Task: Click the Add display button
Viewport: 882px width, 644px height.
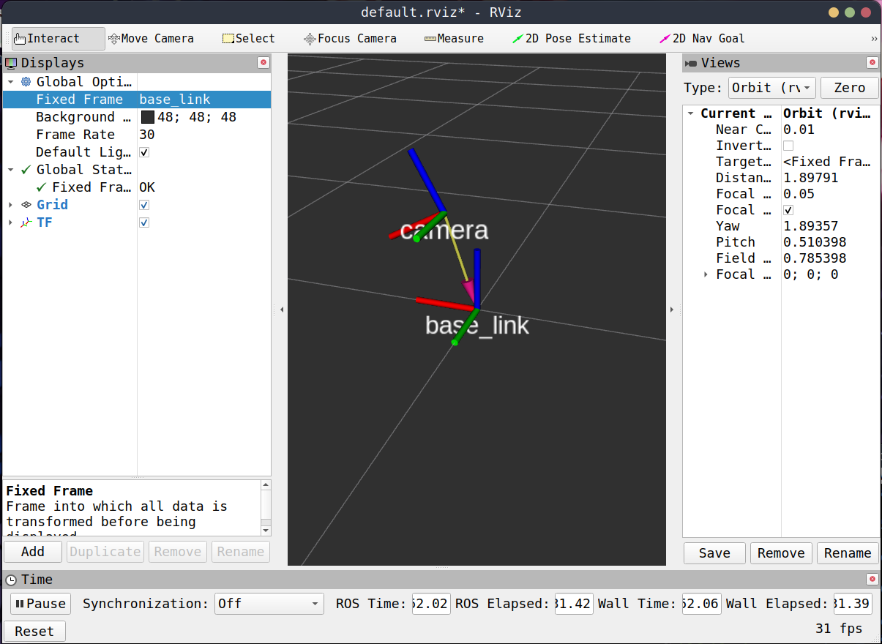Action: (33, 552)
